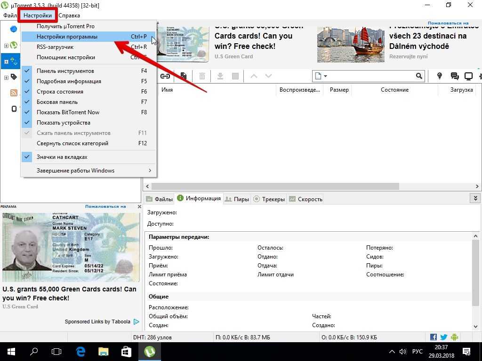
Task: Toggle 'Значки на вкладках' option
Action: 62,157
